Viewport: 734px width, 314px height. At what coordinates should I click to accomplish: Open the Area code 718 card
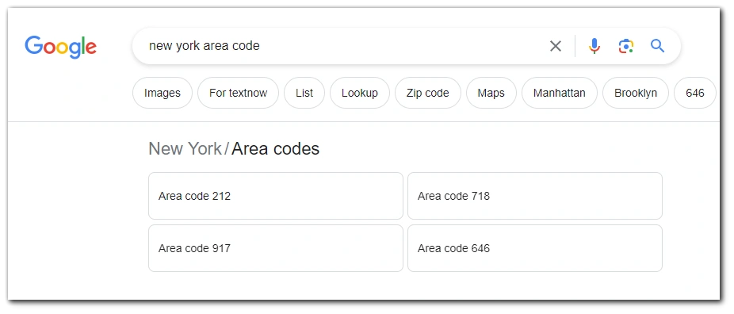click(535, 196)
